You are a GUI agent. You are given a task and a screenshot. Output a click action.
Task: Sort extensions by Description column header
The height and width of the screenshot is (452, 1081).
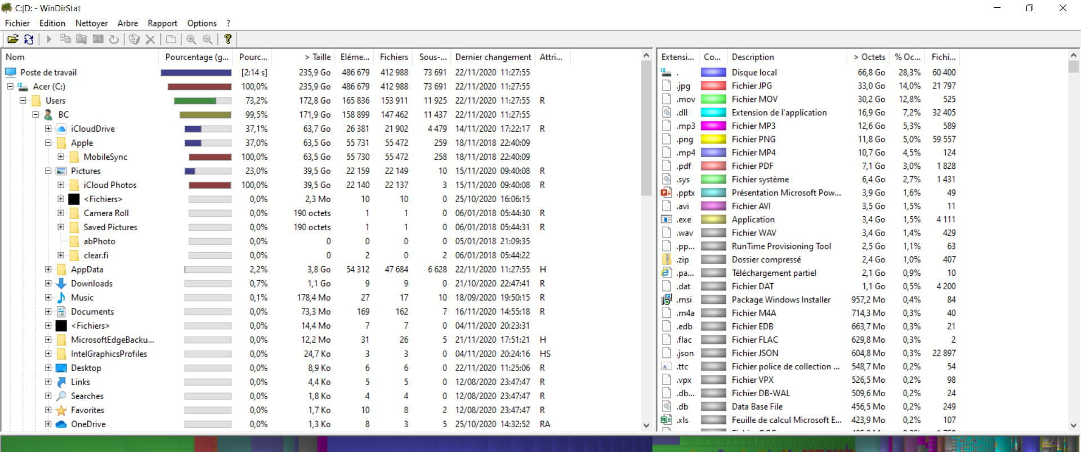pyautogui.click(x=787, y=57)
